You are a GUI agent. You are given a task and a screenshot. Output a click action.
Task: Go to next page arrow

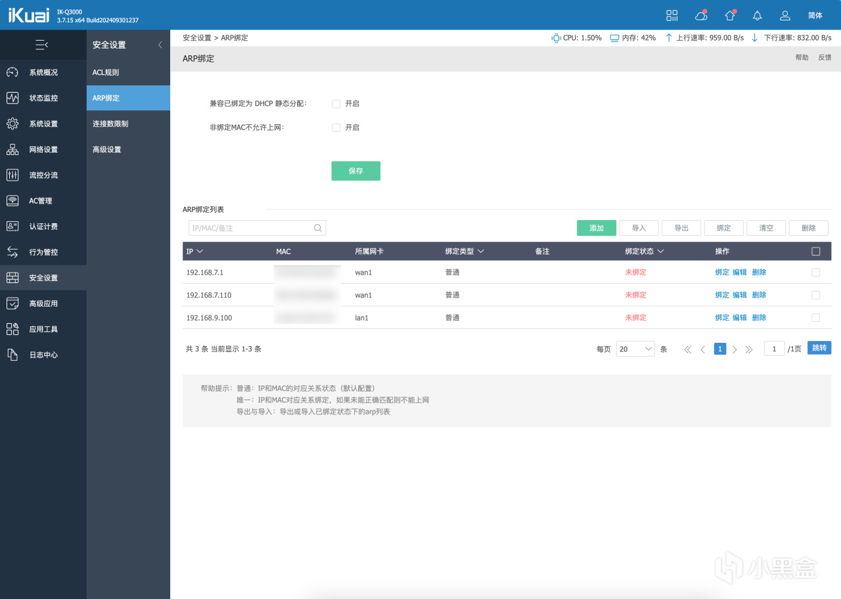[735, 349]
